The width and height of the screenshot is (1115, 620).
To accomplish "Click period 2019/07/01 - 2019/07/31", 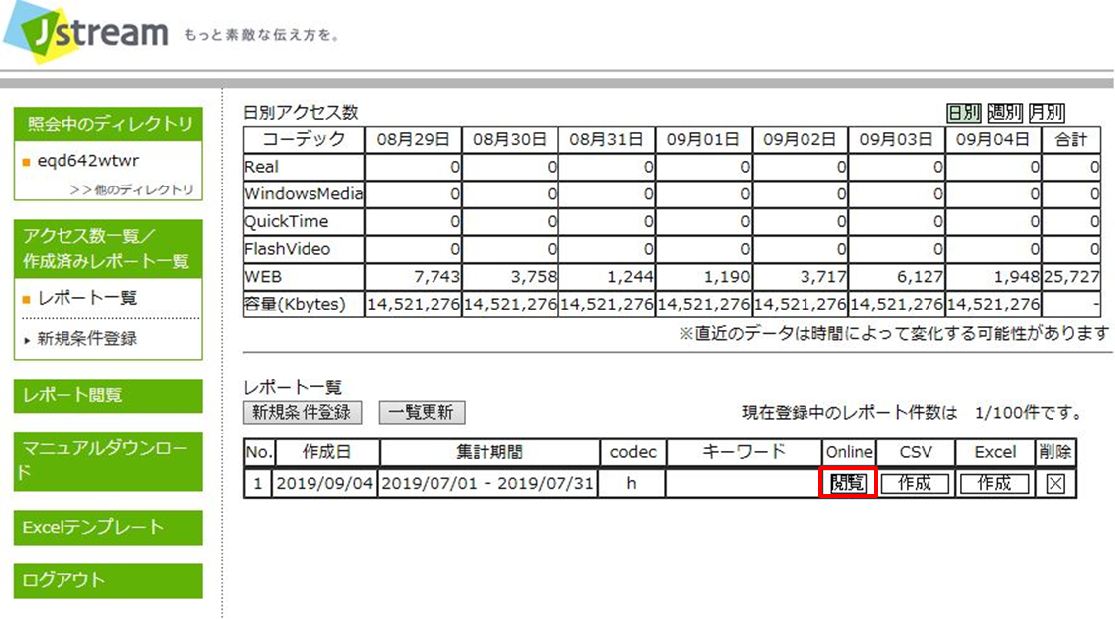I will click(488, 484).
